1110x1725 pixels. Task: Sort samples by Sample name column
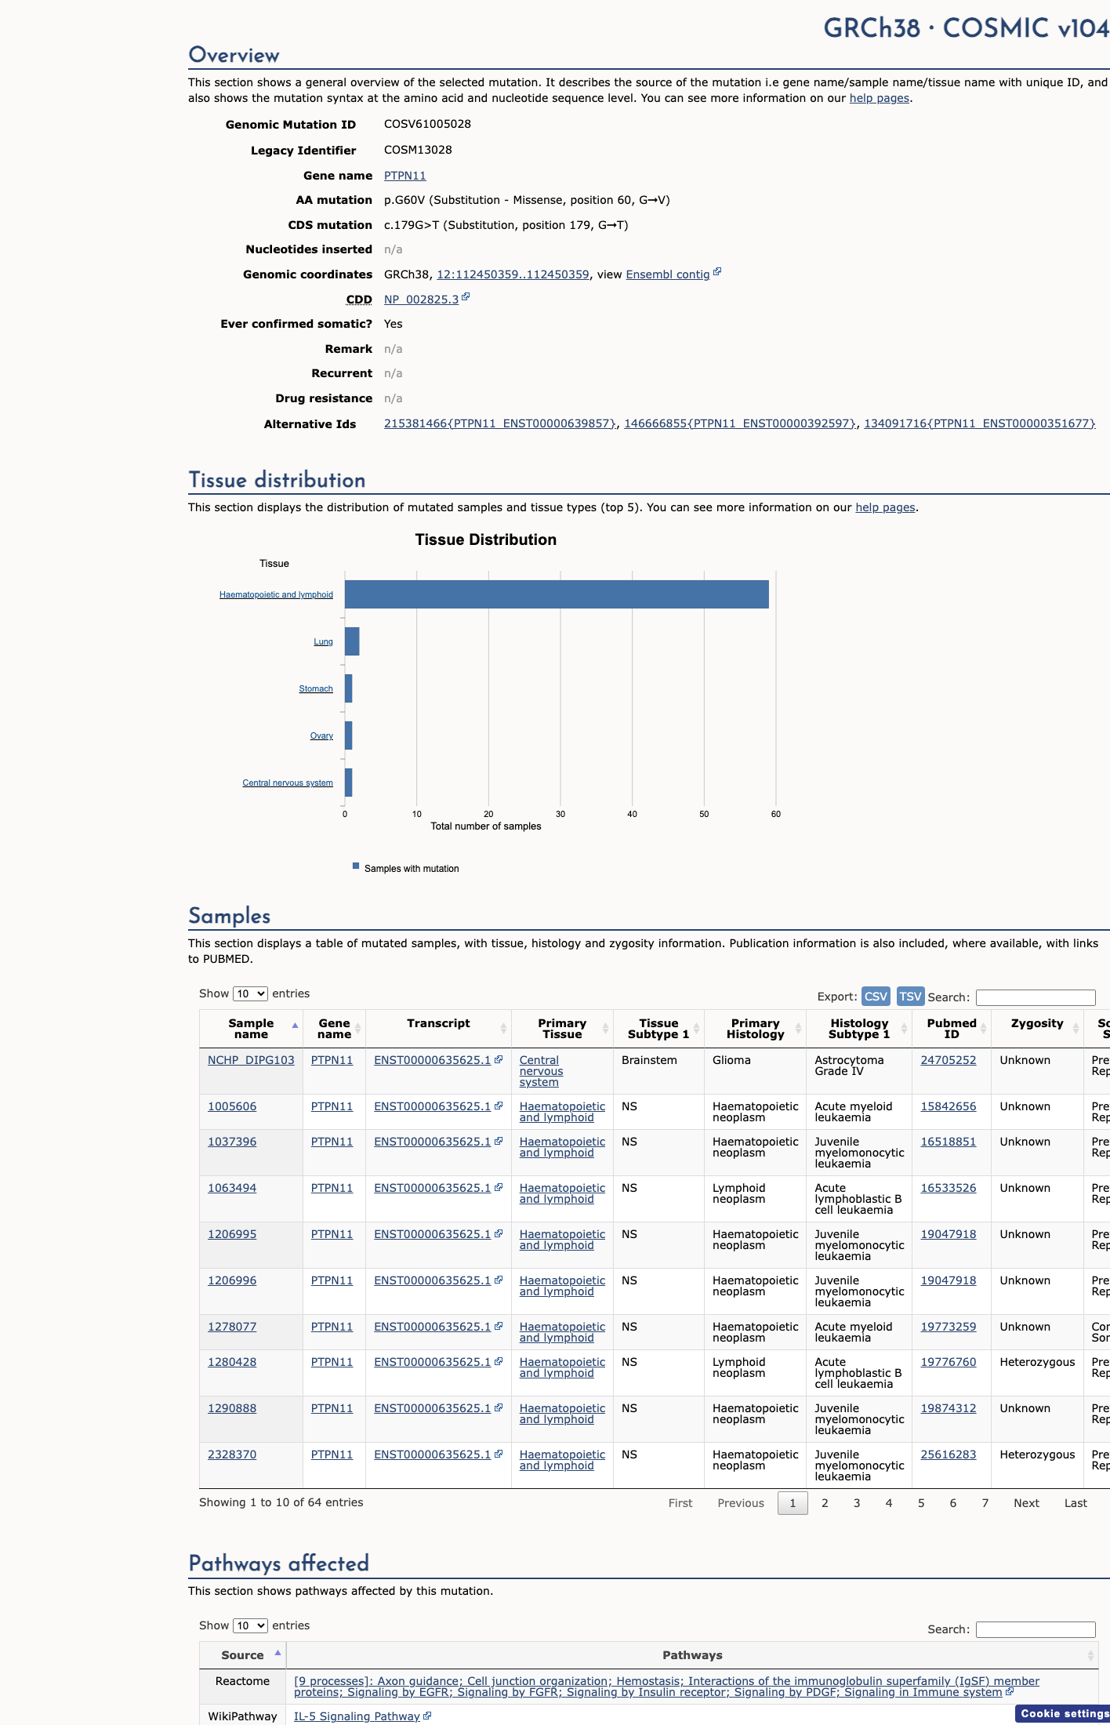click(251, 1029)
